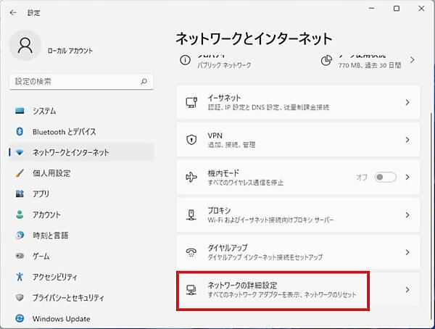Select the システム sidebar icon
This screenshot has height=329, width=435.
tap(20, 111)
